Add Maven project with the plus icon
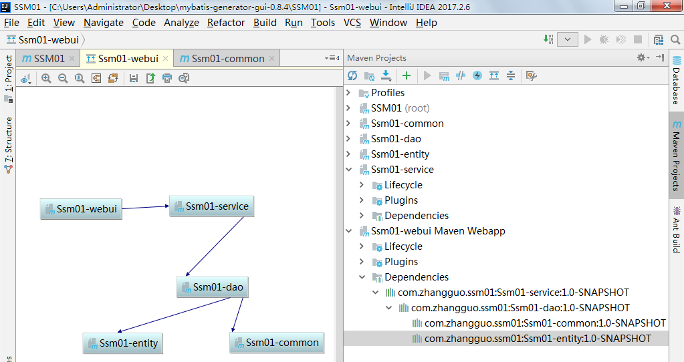This screenshot has height=362, width=684. click(x=407, y=75)
